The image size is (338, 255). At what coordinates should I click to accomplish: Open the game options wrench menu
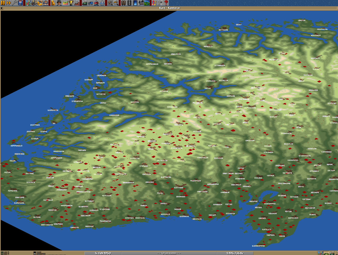[x=15, y=3]
